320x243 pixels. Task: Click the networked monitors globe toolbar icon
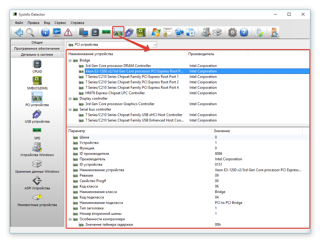click(179, 32)
